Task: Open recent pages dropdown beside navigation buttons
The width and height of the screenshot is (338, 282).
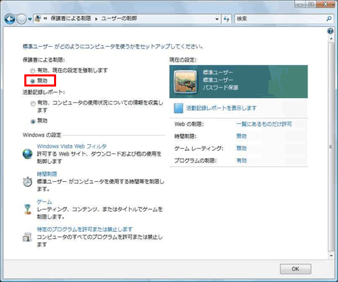Action: [x=30, y=20]
